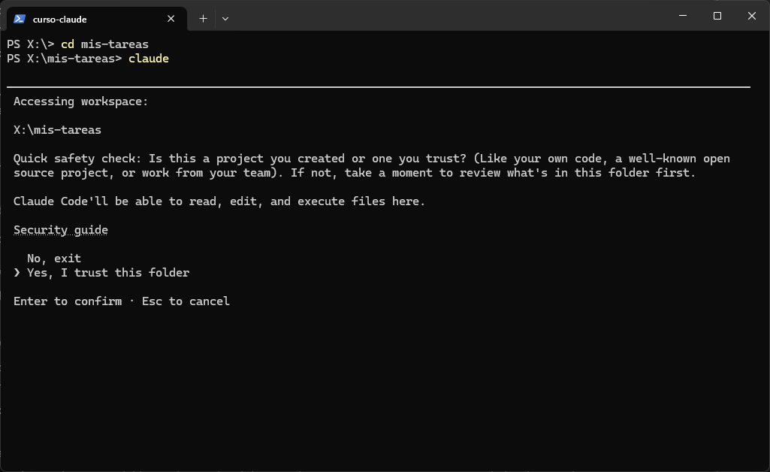770x472 pixels.
Task: Click the PowerShell icon on the curso-claude tab
Action: pos(19,19)
